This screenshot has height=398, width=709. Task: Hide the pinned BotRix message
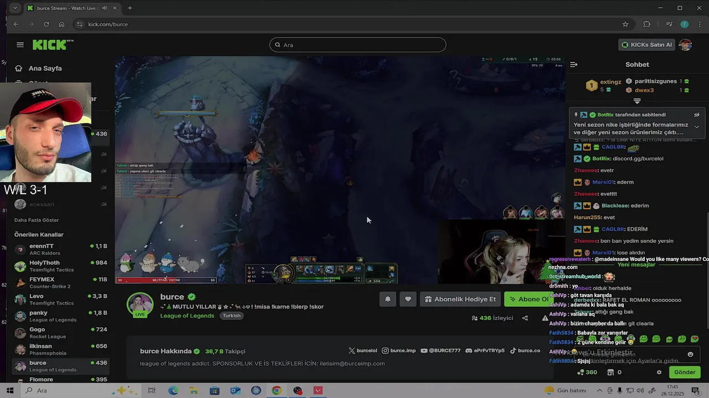(x=697, y=115)
